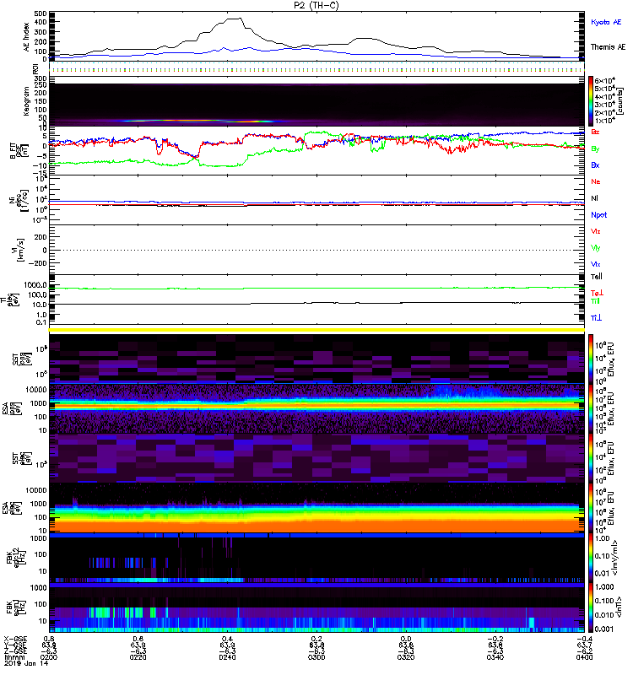Click the X-GSE row label
Image resolution: width=633 pixels, height=675 pixels.
14,640
